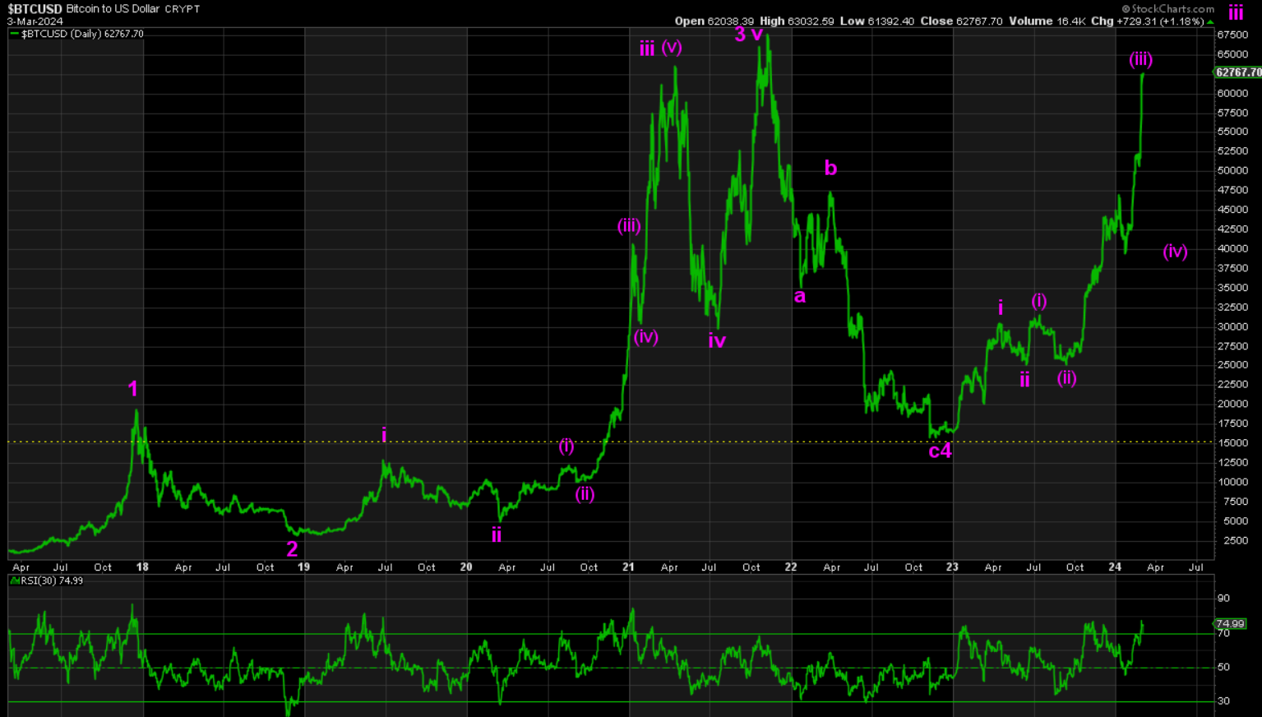
Task: Click the year '23' marker on the time axis
Action: tap(952, 567)
